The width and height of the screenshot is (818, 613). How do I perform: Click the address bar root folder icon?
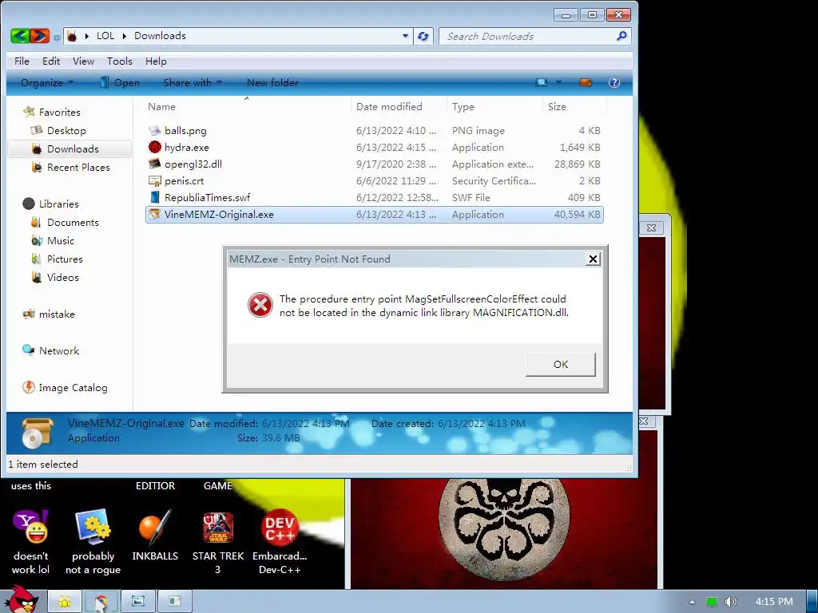pyautogui.click(x=72, y=36)
